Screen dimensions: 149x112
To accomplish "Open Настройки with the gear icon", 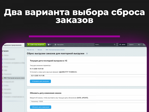I will pos(59,44).
